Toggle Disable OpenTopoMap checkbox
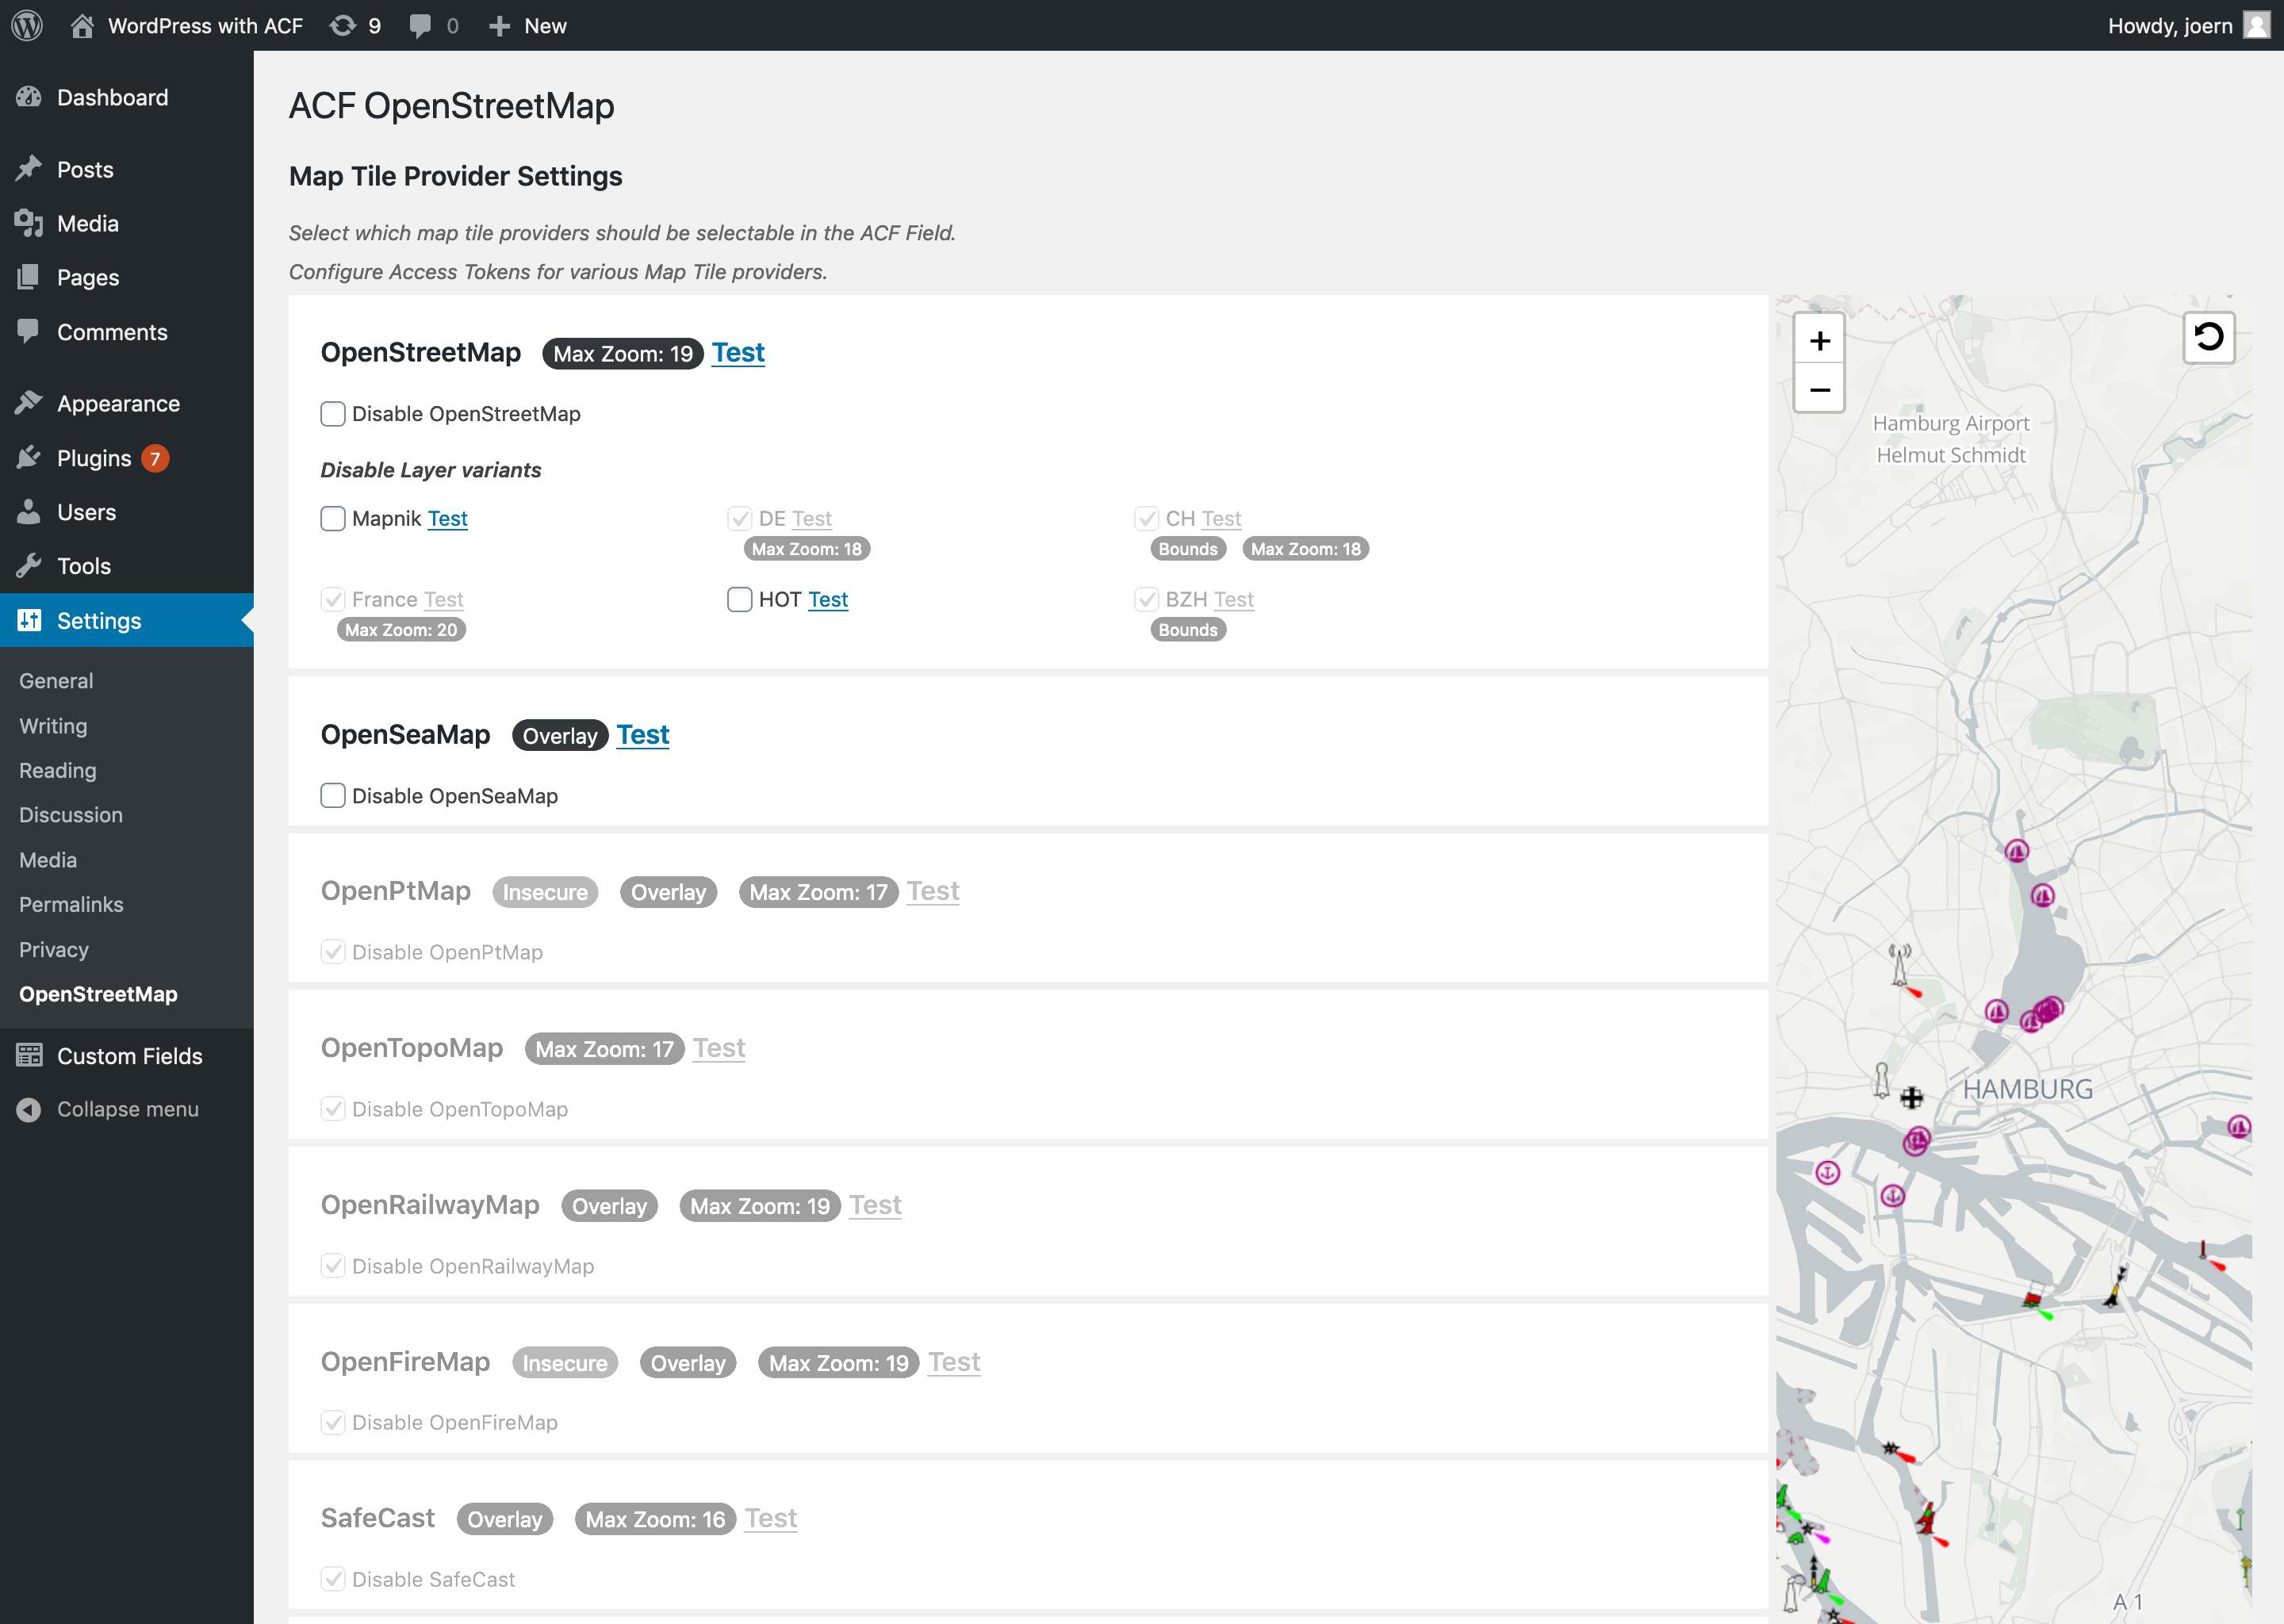Viewport: 2284px width, 1624px height. 333,1109
